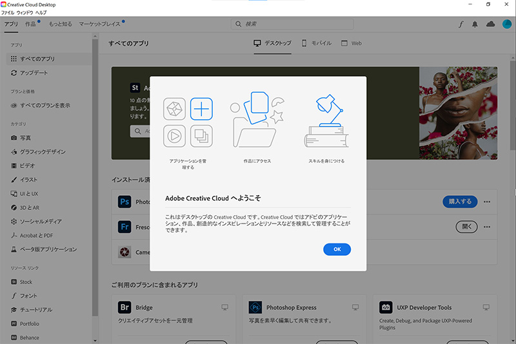516x344 pixels.
Task: Click the 開く button for Fresco
Action: (x=468, y=227)
